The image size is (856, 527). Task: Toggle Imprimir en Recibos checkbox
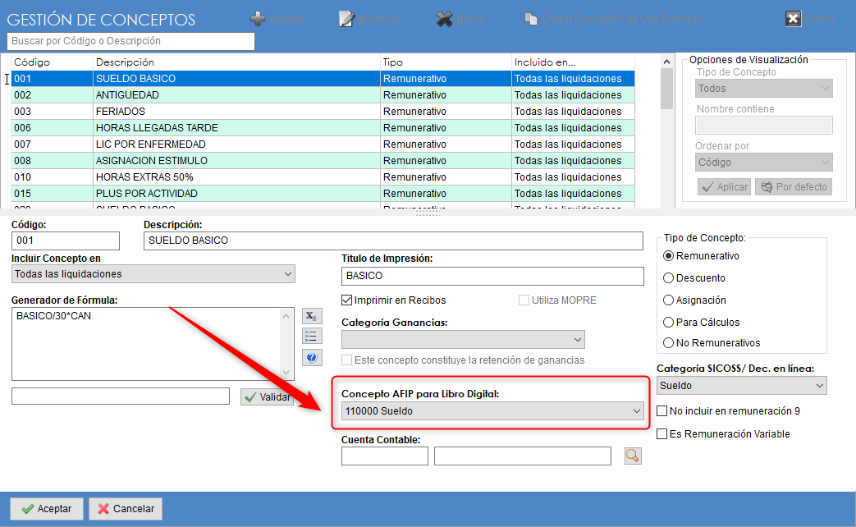click(346, 300)
